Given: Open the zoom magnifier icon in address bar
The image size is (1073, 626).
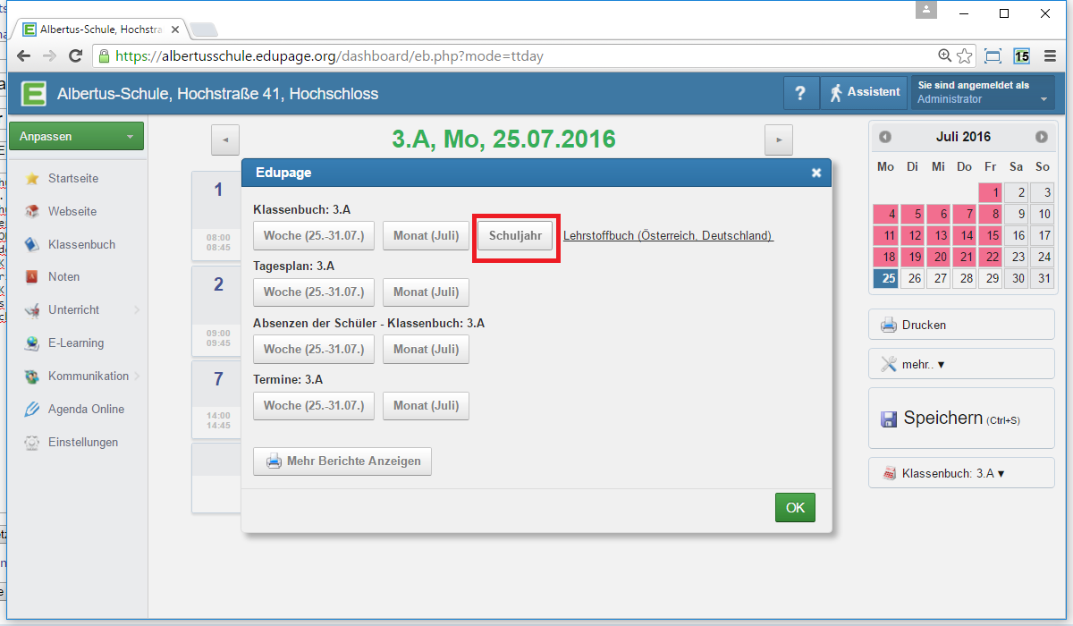Looking at the screenshot, I should pyautogui.click(x=945, y=55).
